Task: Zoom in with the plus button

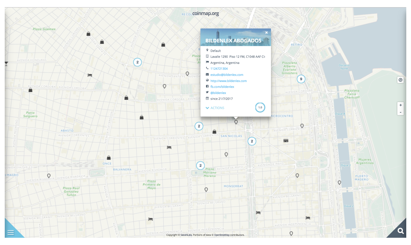Action: (x=400, y=105)
